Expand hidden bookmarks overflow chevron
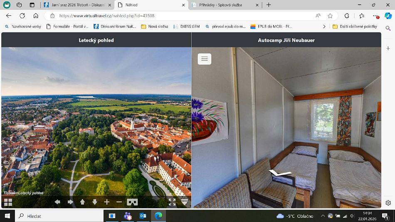Image resolution: width=395 pixels, height=222 pixels. point(324,26)
